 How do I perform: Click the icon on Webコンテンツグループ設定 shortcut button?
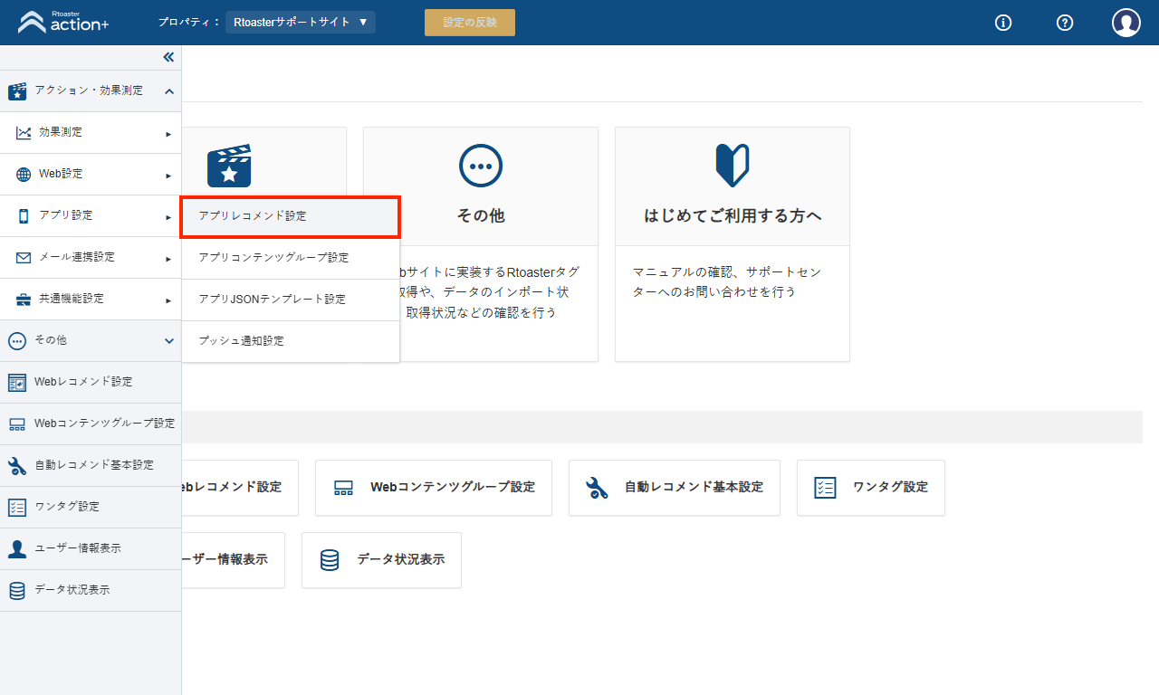point(343,488)
